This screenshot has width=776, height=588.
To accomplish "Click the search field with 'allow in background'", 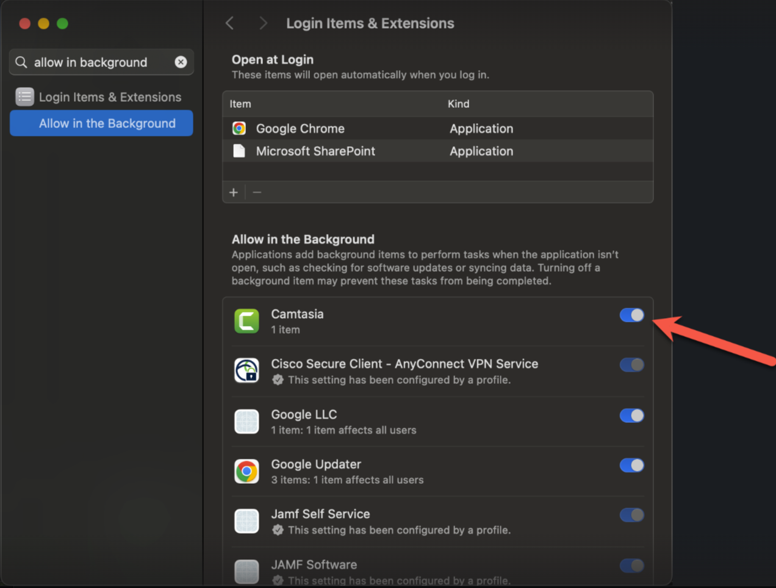I will 98,62.
